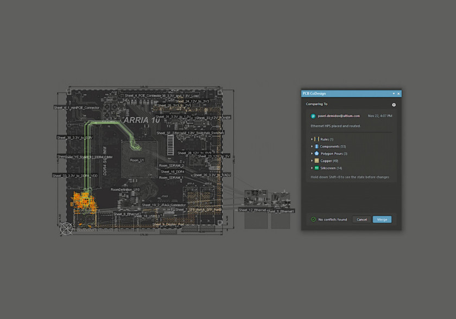
Task: Click the Sheet_30_3.3V_to_0.9V label
Action: [x=75, y=137]
